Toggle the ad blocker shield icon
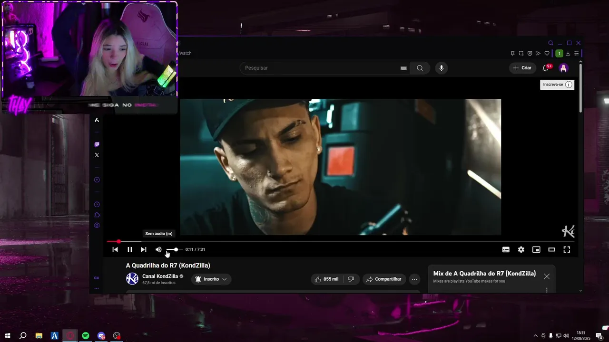 pos(530,53)
